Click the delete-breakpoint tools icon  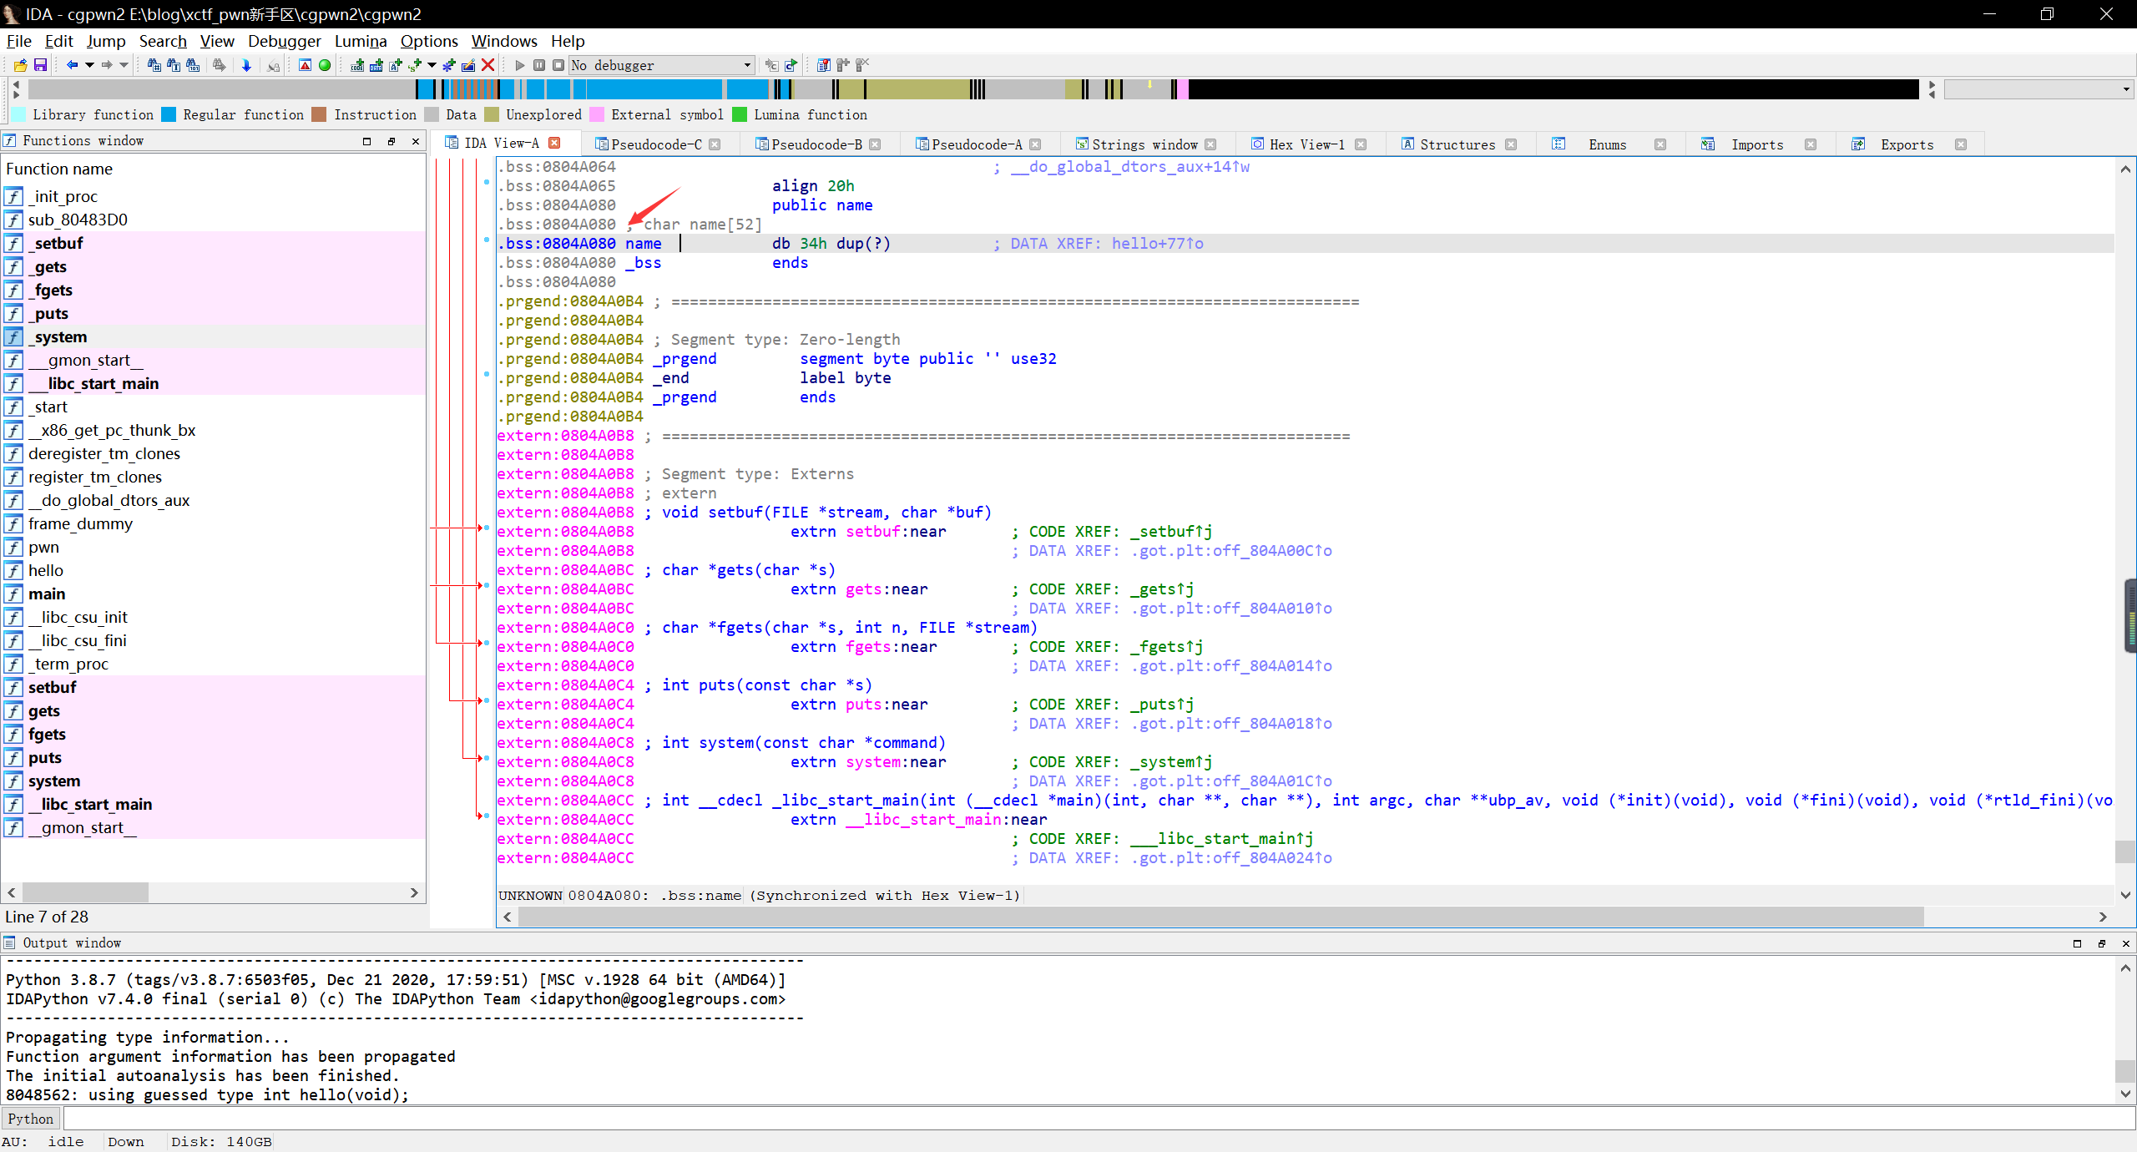tap(862, 65)
